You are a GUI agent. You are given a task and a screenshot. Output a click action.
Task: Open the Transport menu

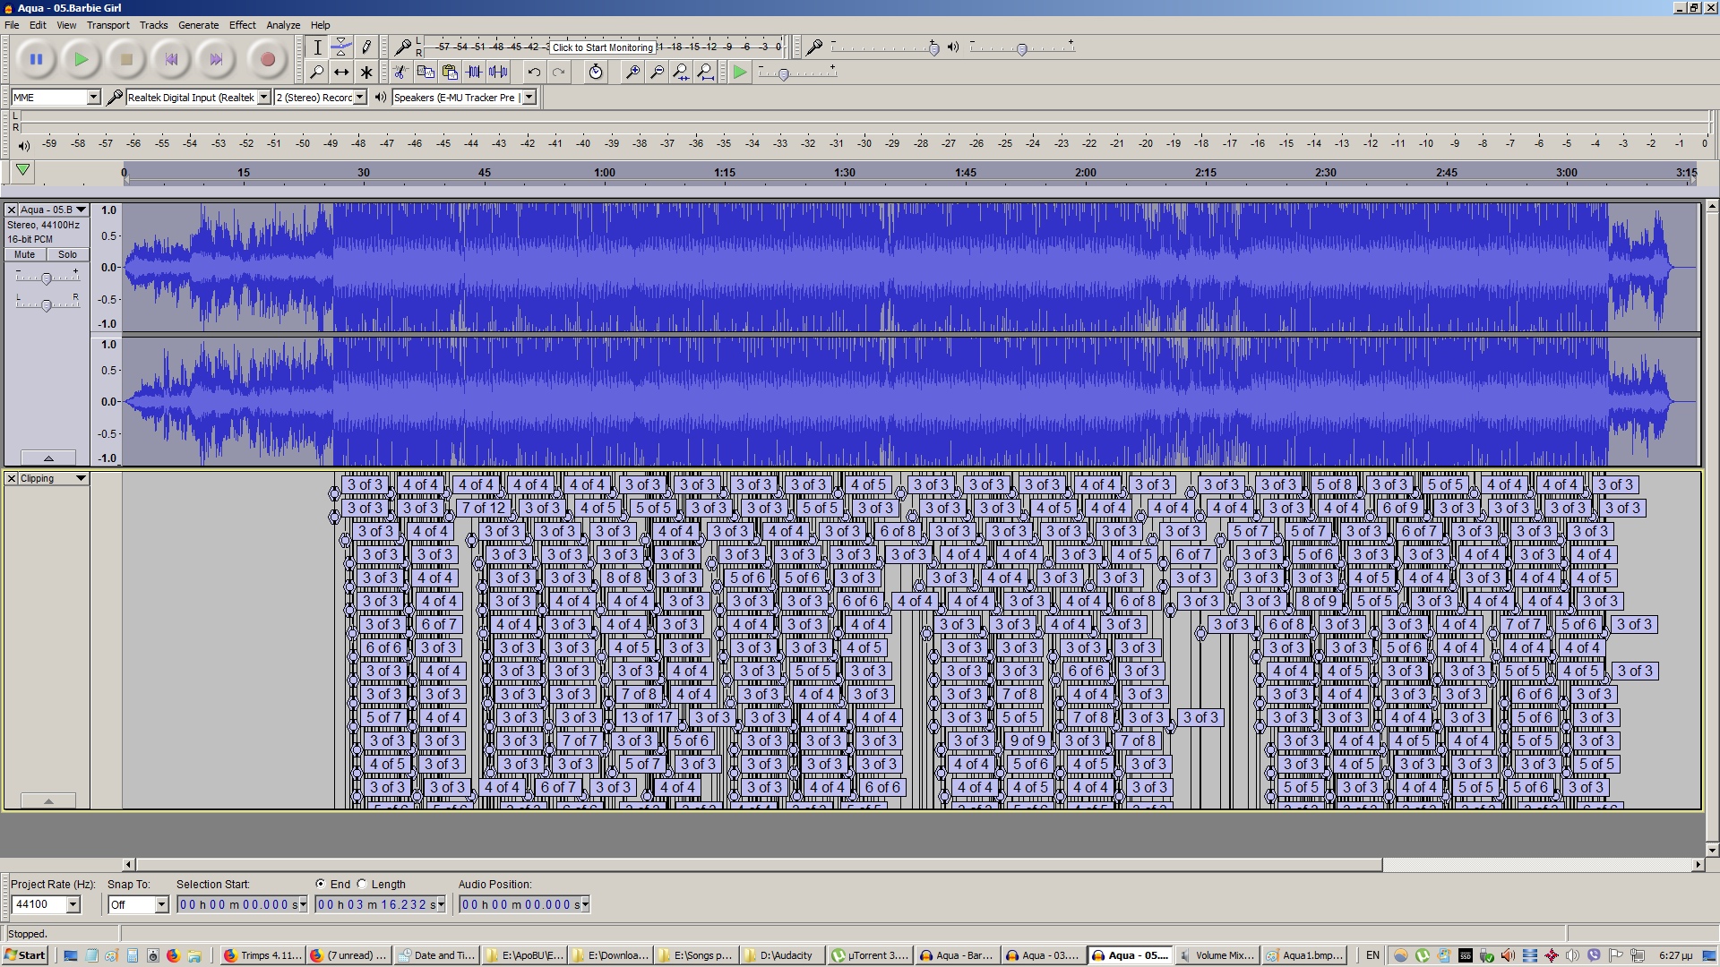(107, 25)
